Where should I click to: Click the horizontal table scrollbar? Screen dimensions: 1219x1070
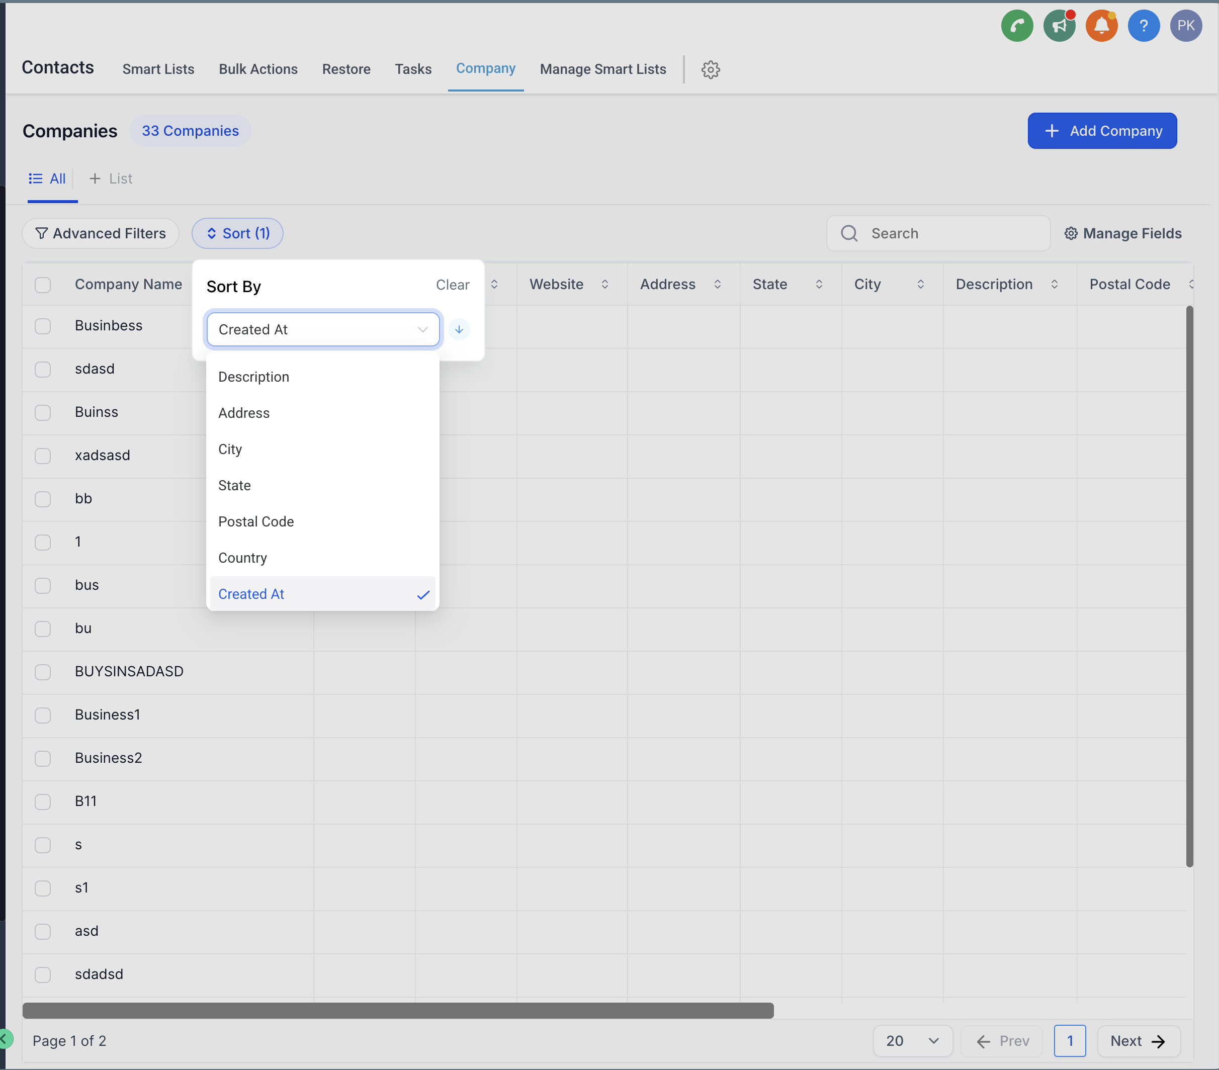pyautogui.click(x=398, y=1010)
